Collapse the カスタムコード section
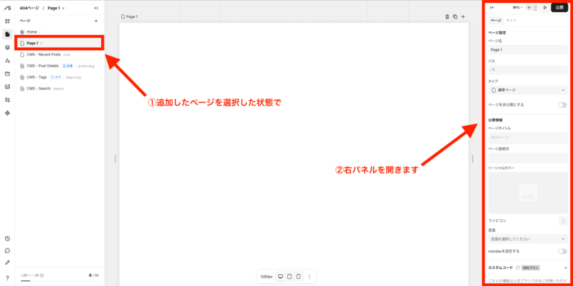 pos(565,268)
